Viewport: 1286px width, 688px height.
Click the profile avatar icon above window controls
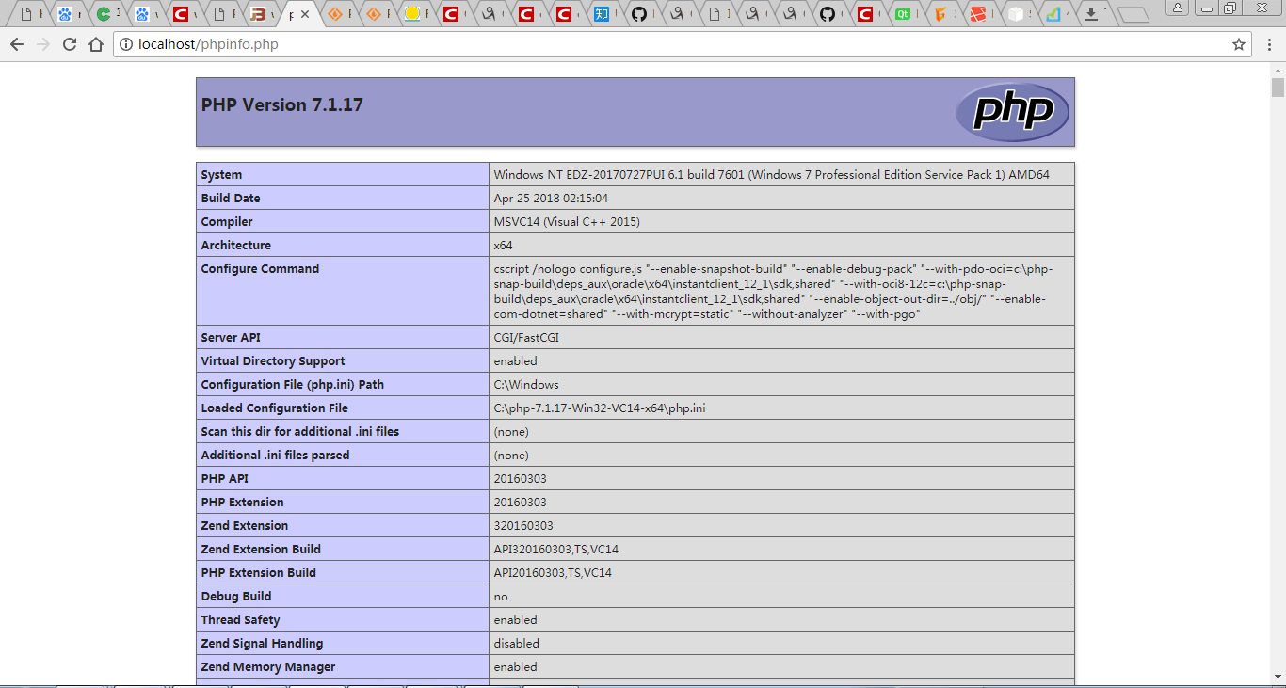1178,9
